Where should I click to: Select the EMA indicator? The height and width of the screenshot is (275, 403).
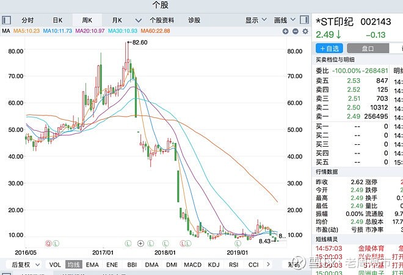pyautogui.click(x=92, y=265)
